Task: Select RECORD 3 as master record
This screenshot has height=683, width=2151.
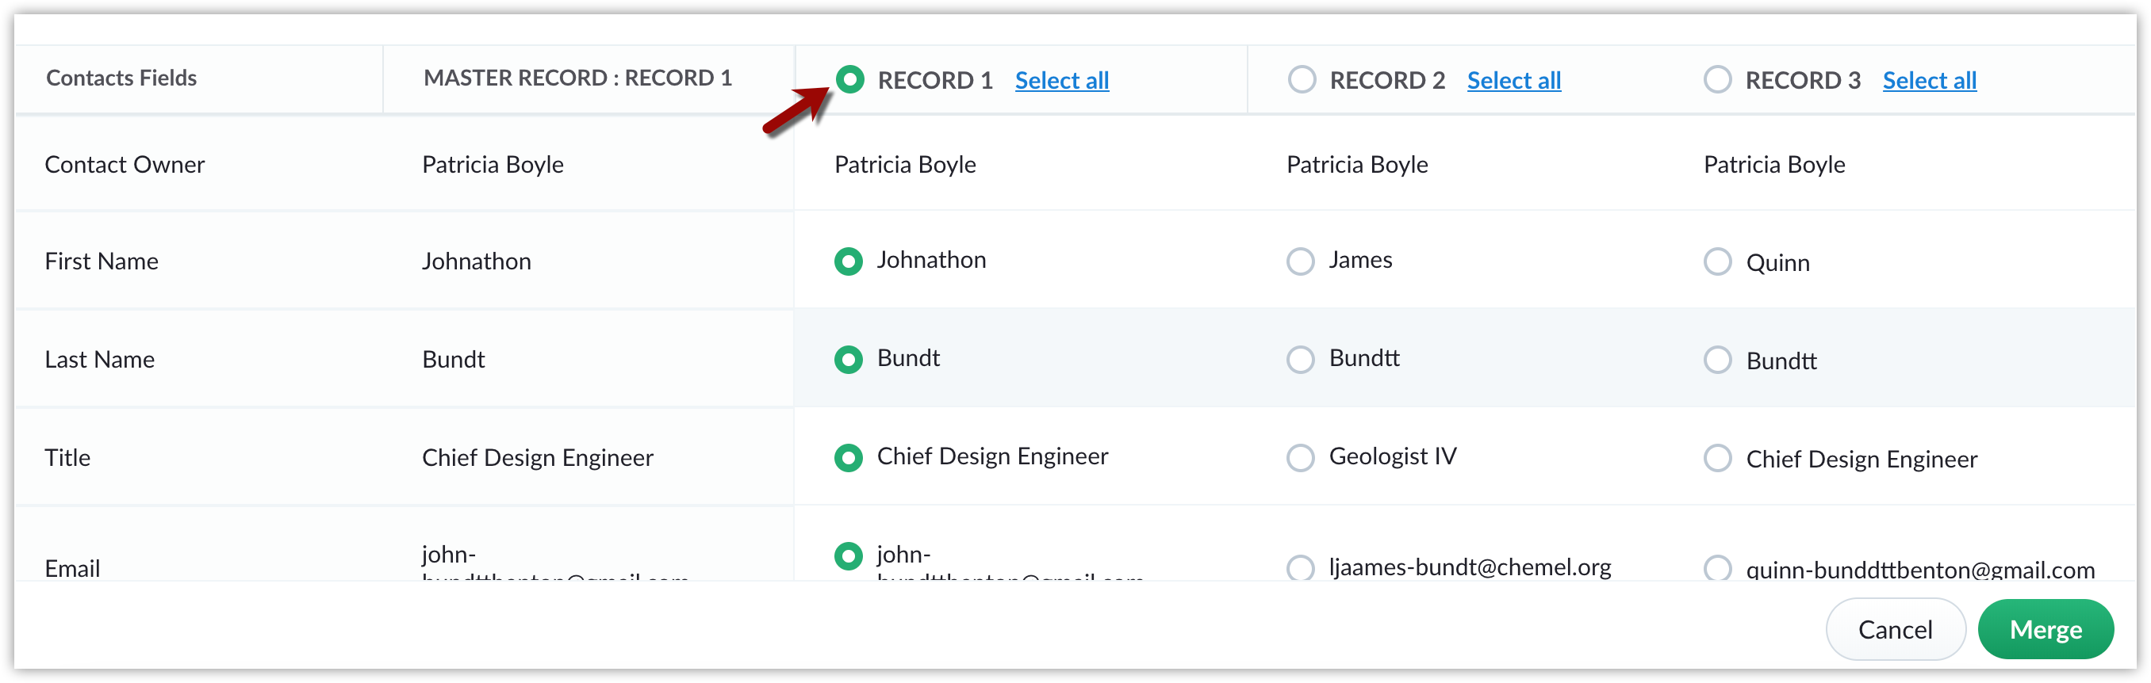Action: [1717, 80]
